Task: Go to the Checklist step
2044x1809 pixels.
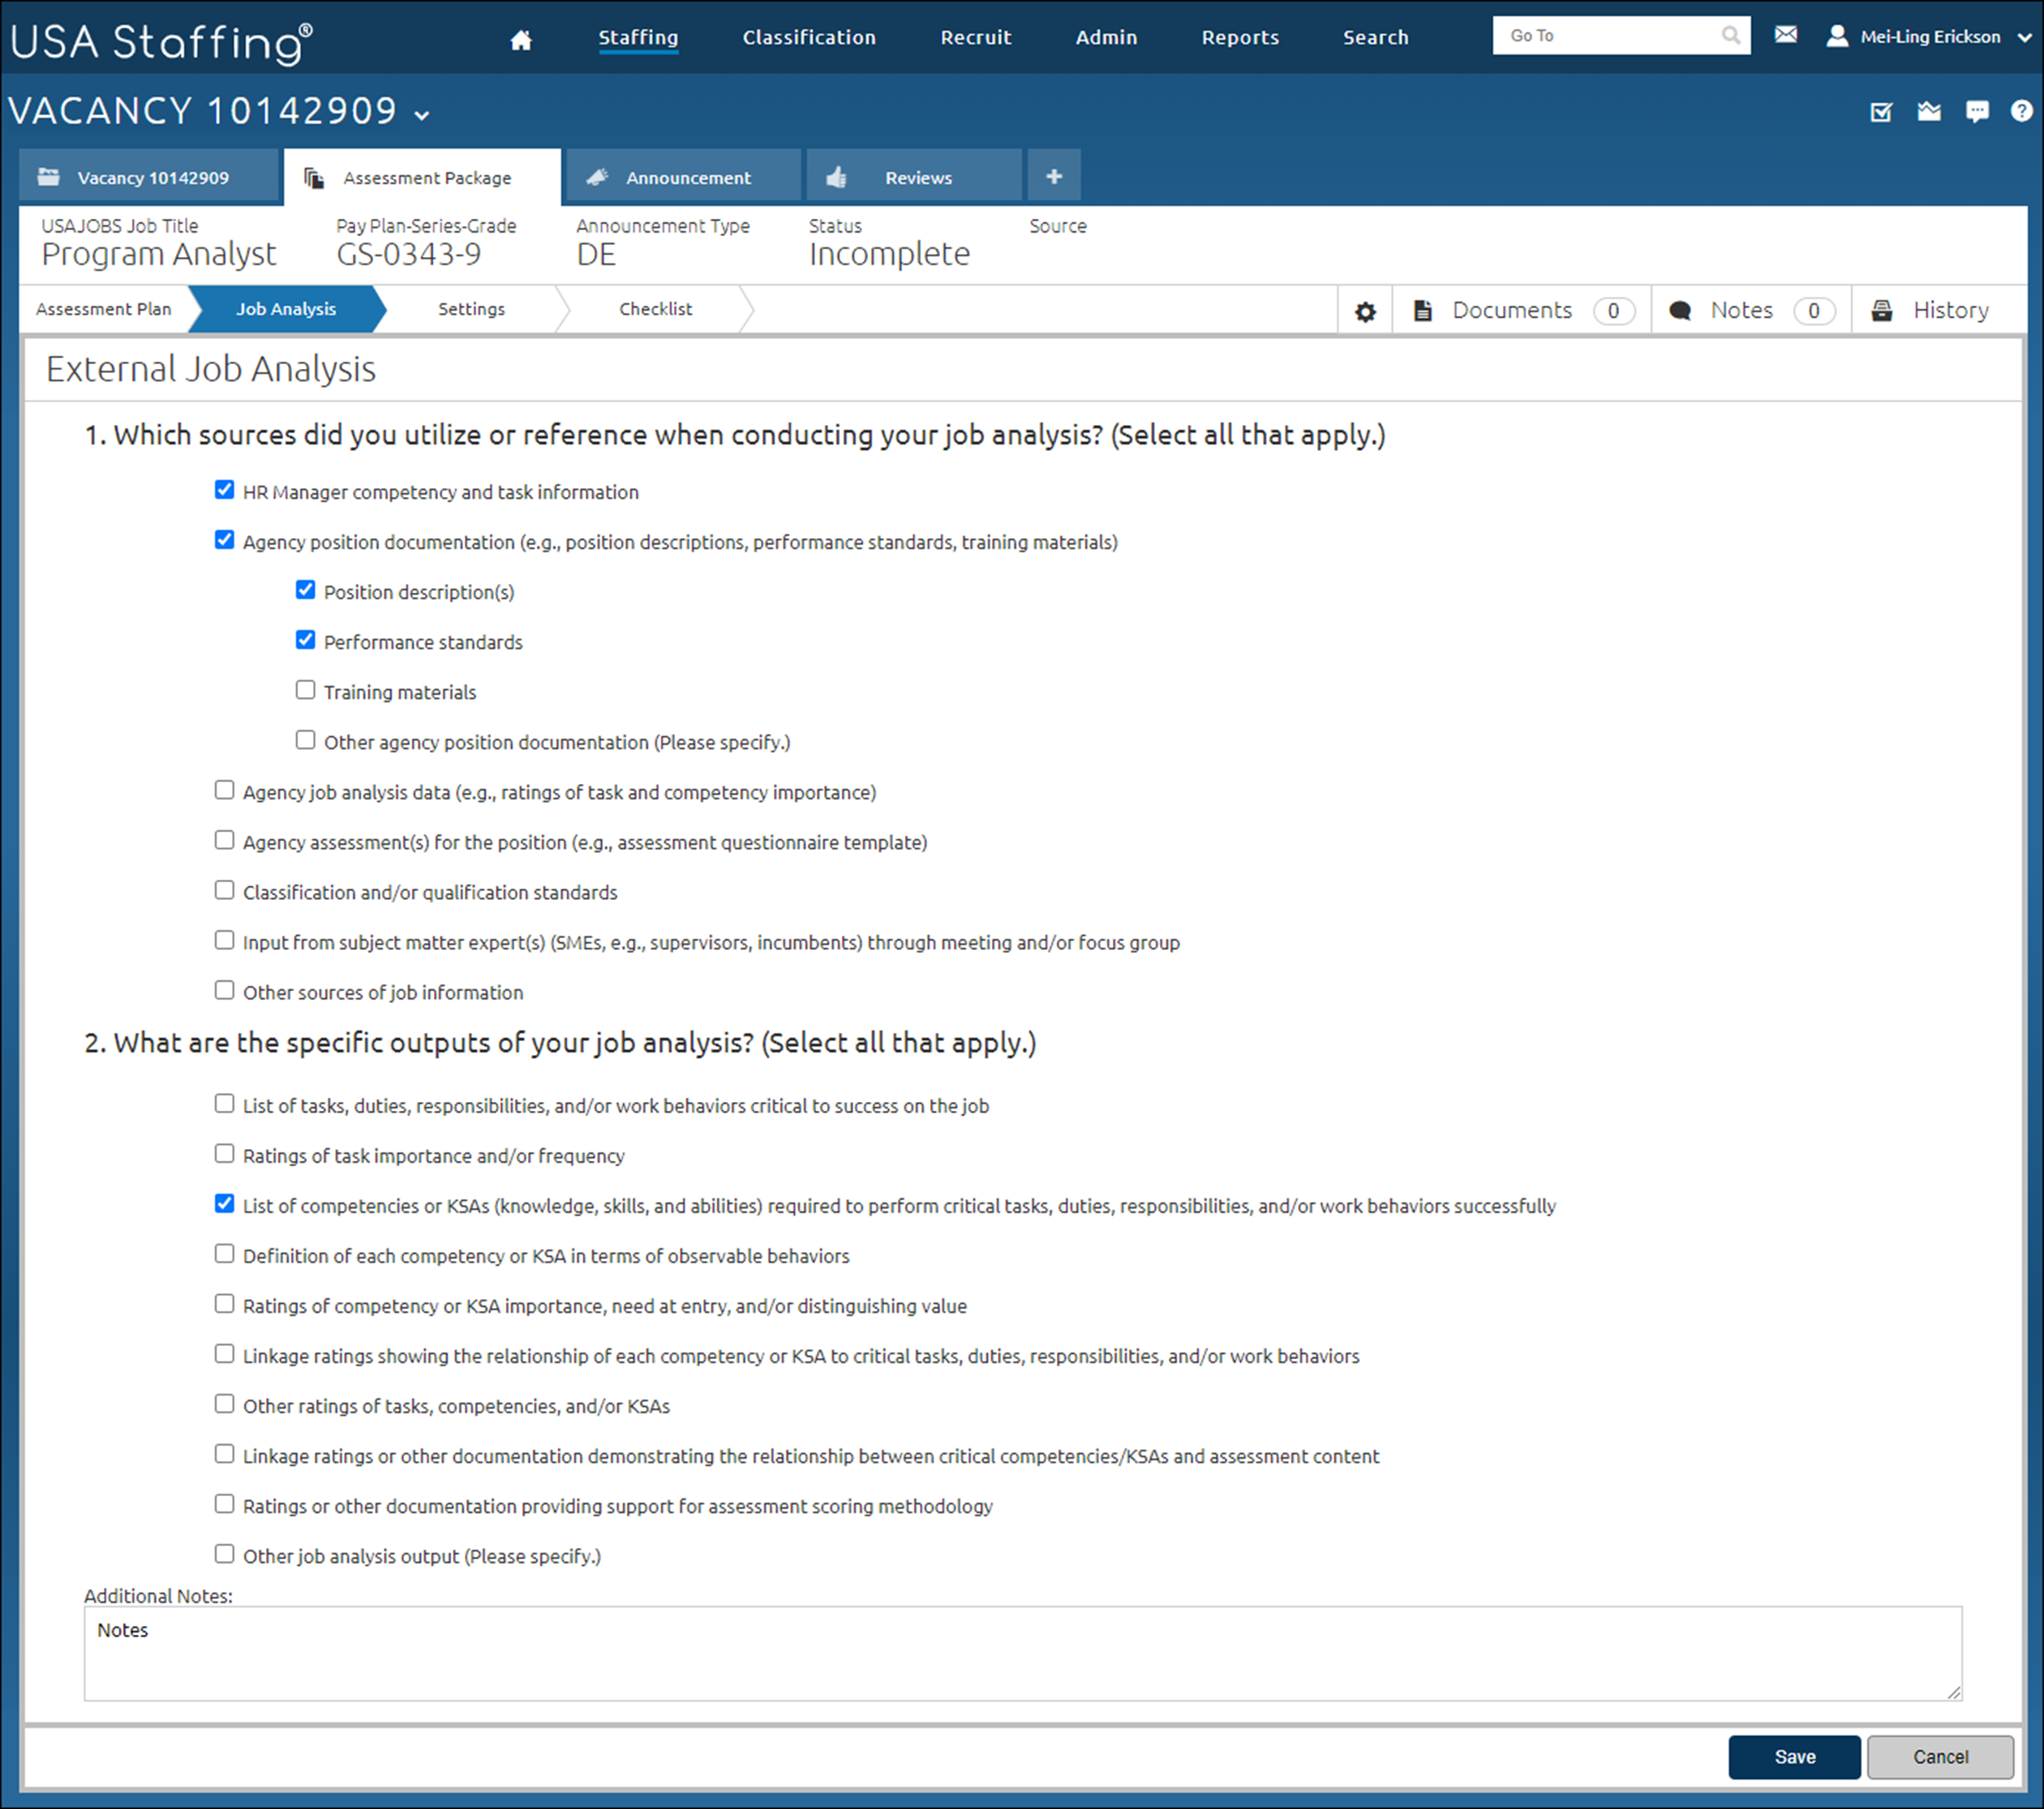Action: pyautogui.click(x=655, y=310)
